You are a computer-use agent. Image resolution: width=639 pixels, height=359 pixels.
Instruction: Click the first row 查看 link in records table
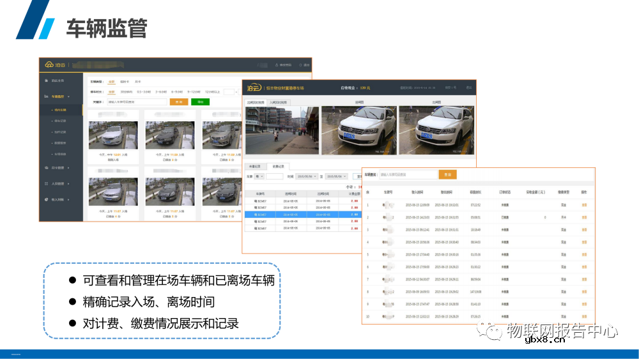[583, 205]
